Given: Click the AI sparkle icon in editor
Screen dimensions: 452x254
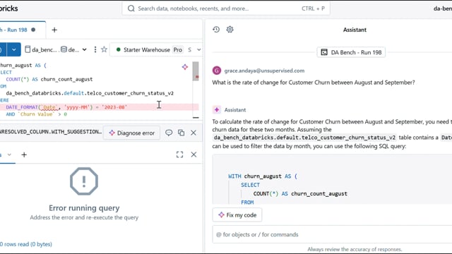Looking at the screenshot, I should (x=185, y=67).
